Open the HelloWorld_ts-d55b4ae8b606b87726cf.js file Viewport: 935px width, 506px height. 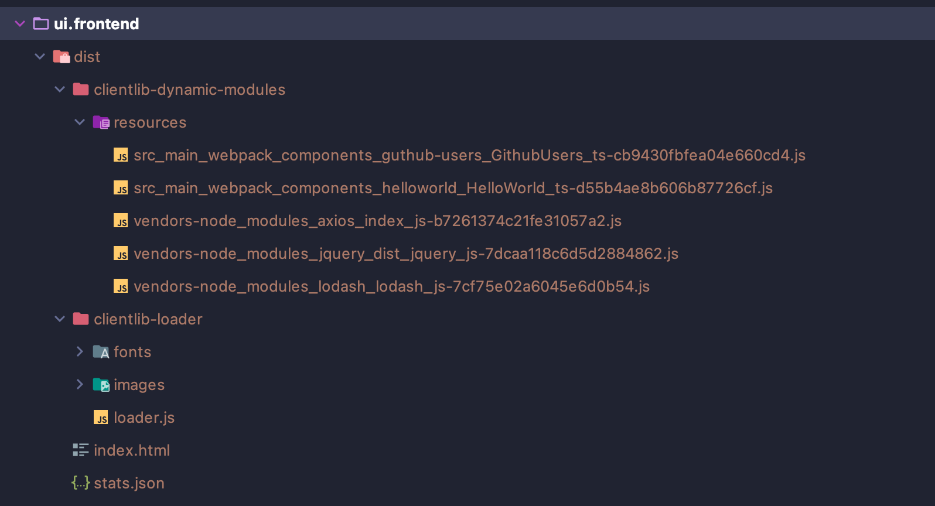pyautogui.click(x=453, y=188)
